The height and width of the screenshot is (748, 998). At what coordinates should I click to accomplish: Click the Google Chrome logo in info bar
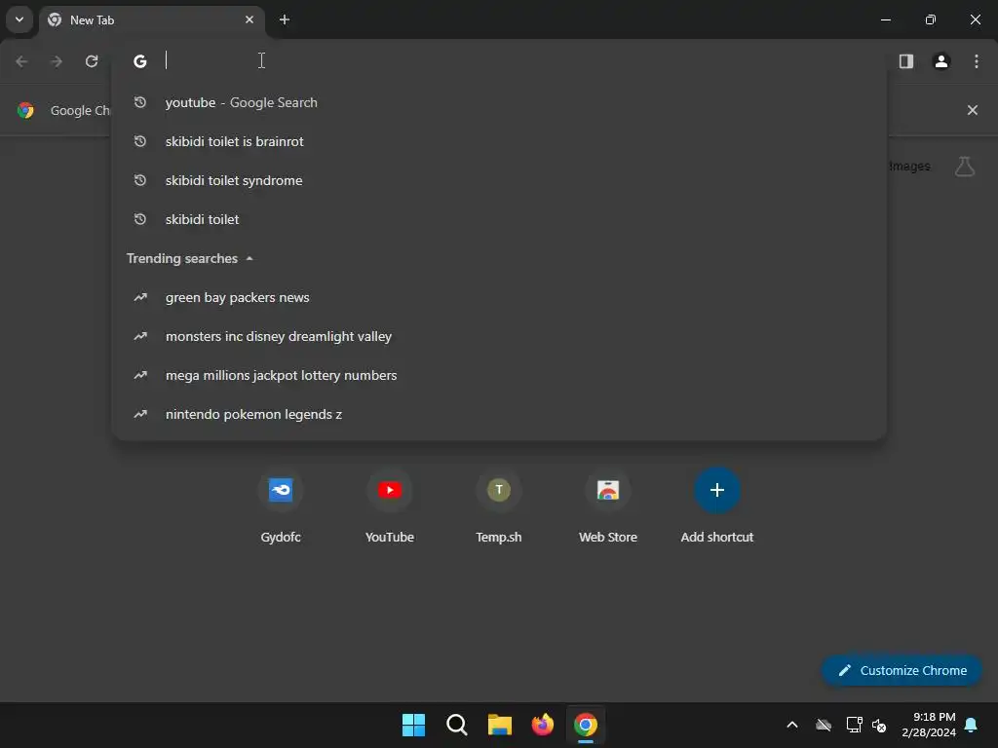point(25,110)
